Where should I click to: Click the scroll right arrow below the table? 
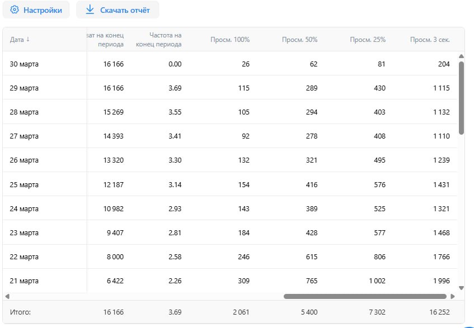453,296
